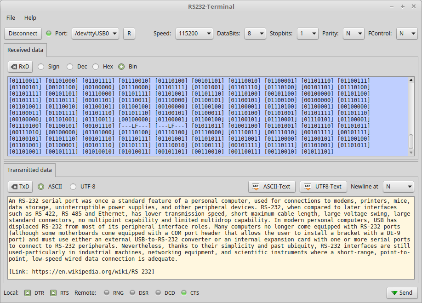Select UTF-8 transmit encoding radio button

click(x=73, y=187)
